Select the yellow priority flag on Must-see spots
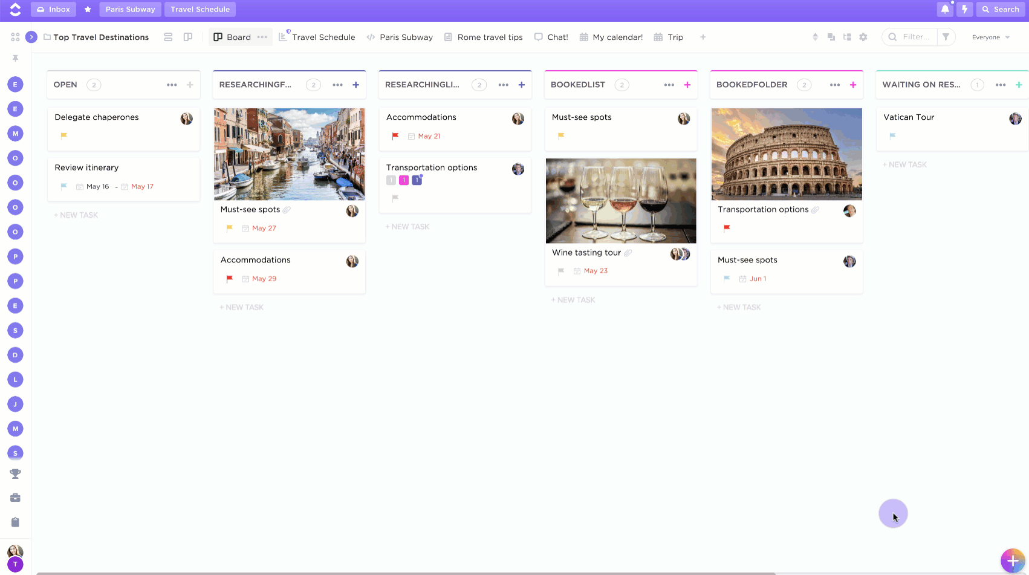This screenshot has width=1029, height=575. click(x=561, y=136)
